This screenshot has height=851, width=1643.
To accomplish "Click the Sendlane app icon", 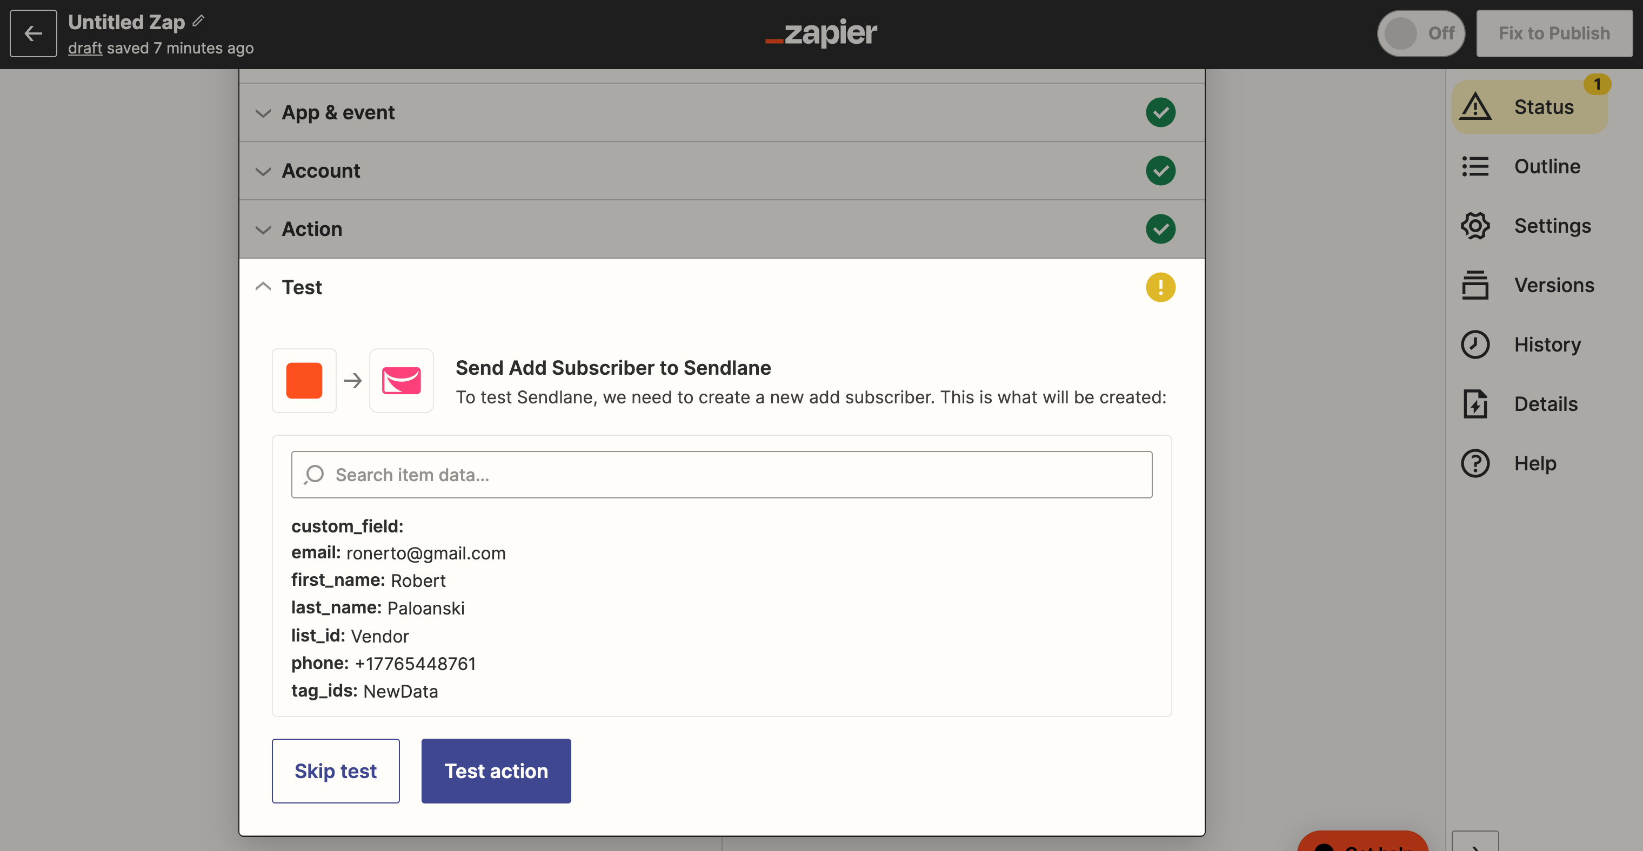I will coord(401,381).
